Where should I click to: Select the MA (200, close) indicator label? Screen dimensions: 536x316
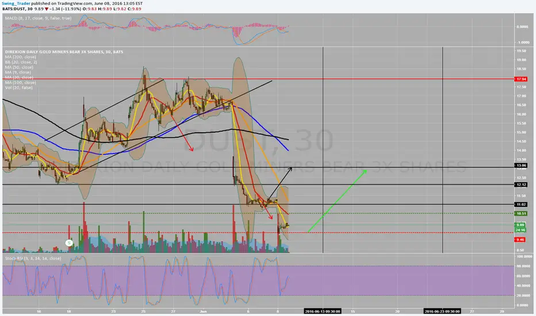coord(20,57)
